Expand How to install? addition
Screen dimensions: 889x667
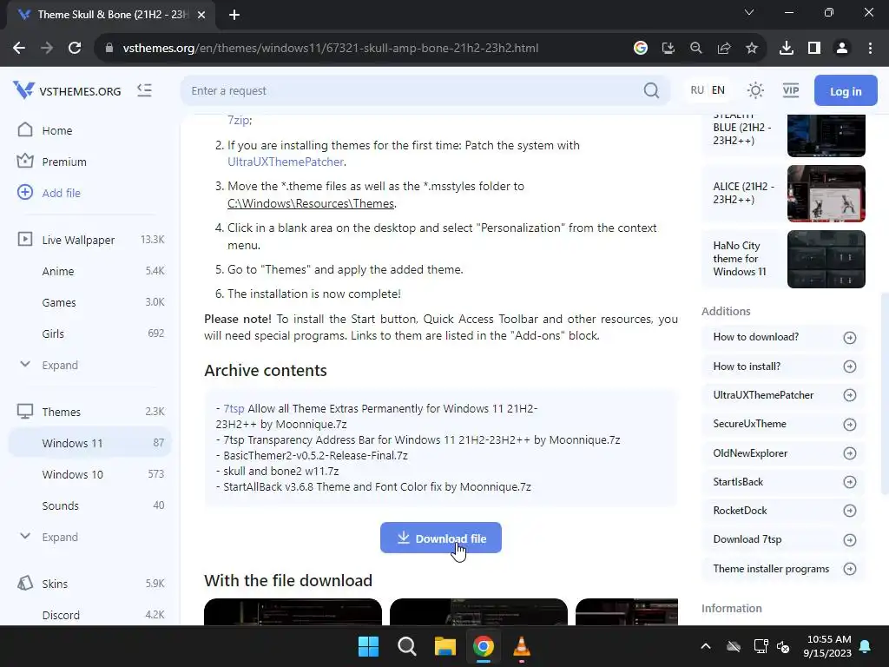784,367
